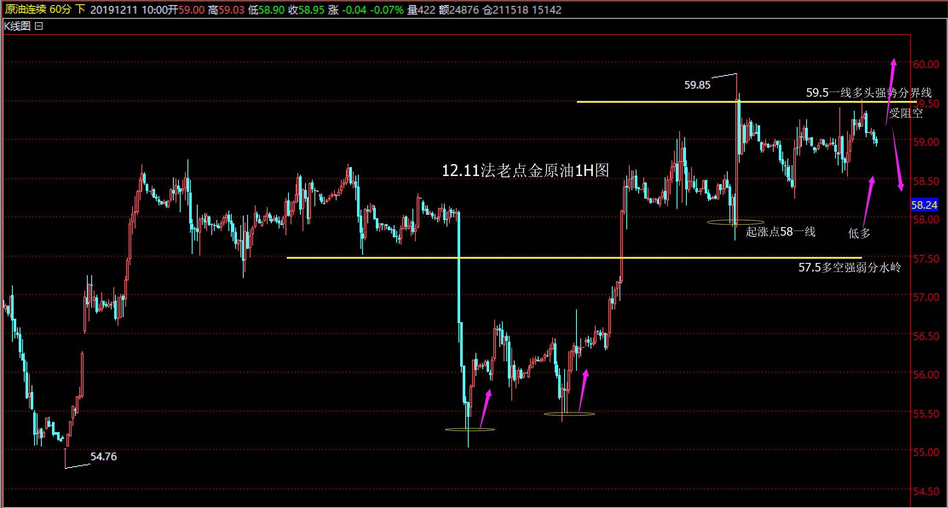The image size is (948, 508).
Task: Select the 59.5一线多头强势分界线 annotation
Action: click(x=869, y=93)
